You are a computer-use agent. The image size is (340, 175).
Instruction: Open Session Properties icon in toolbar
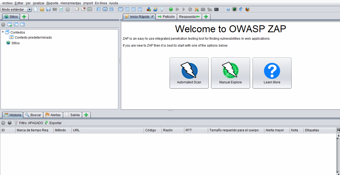click(61, 9)
